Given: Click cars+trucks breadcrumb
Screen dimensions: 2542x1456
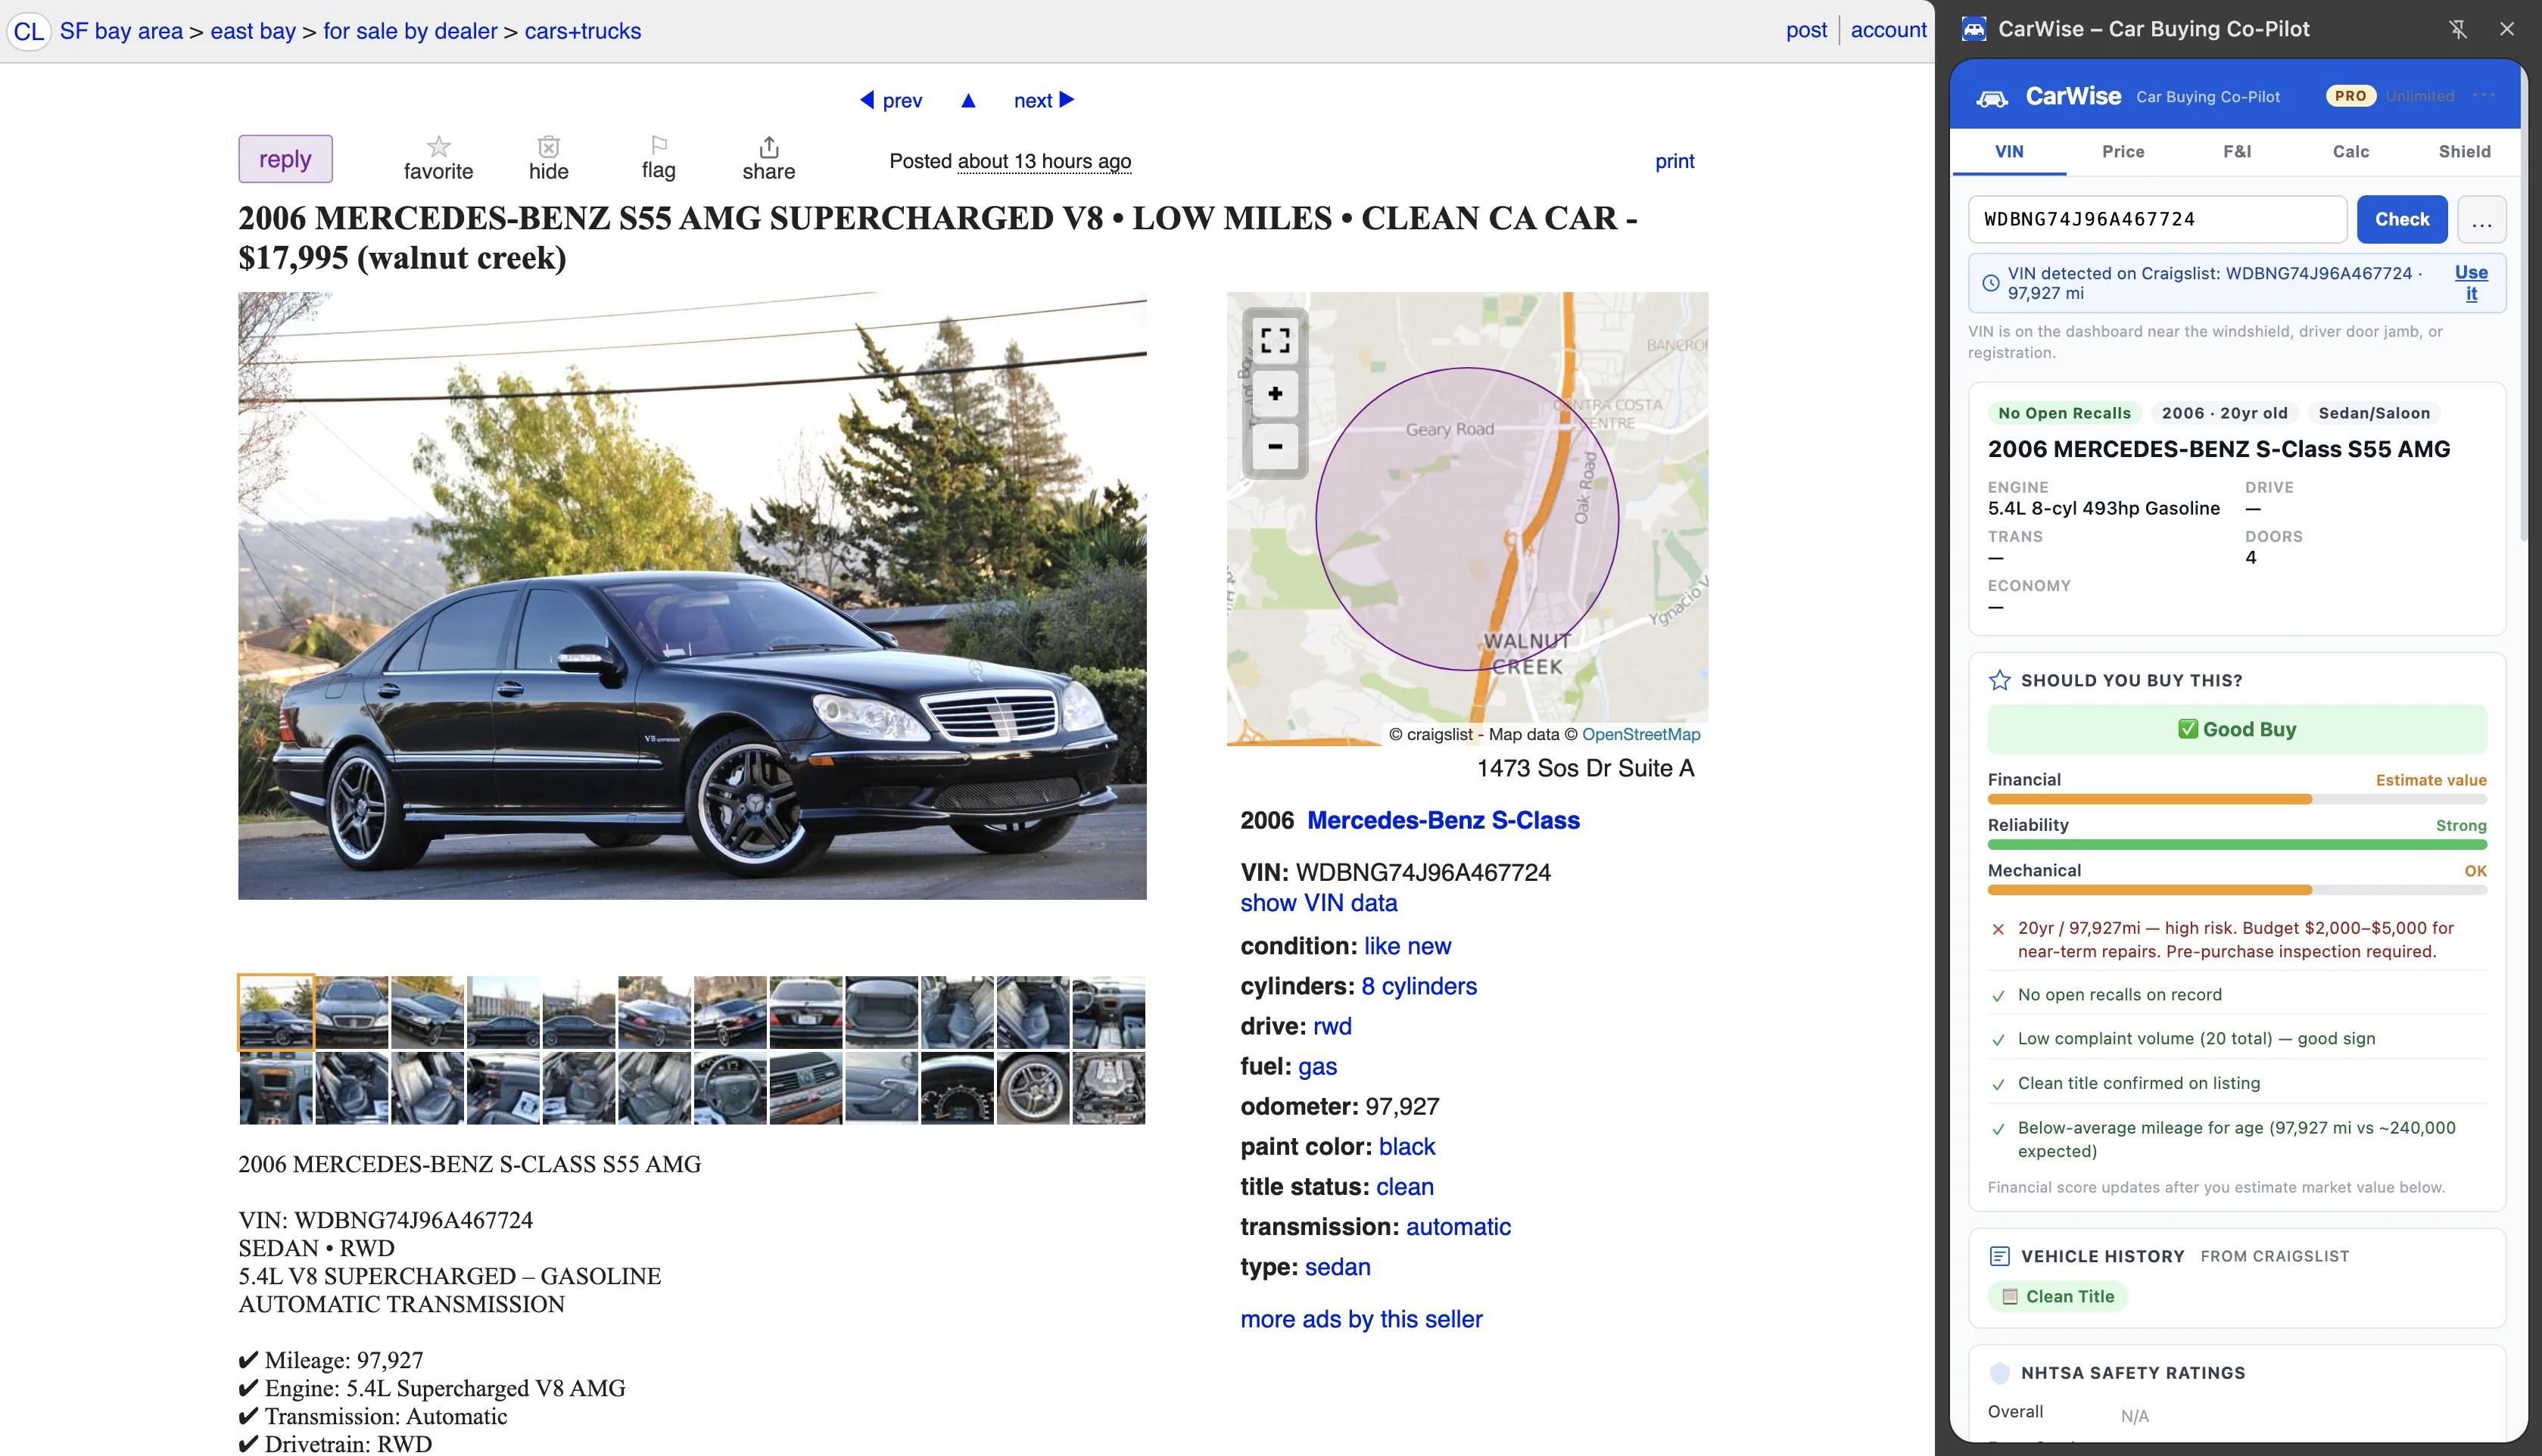Looking at the screenshot, I should [583, 31].
